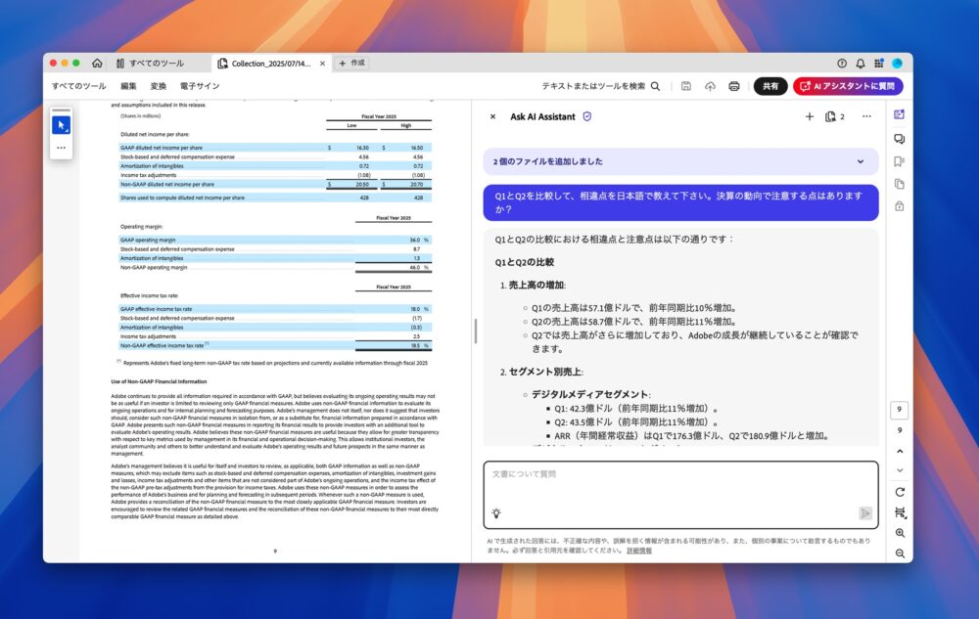Close the Ask AI Assistant panel
This screenshot has height=619, width=979.
click(492, 116)
